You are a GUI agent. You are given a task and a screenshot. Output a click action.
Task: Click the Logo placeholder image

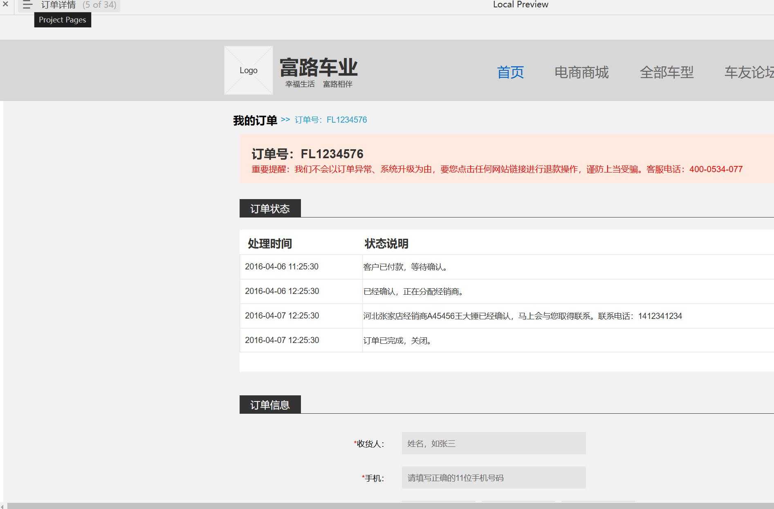click(248, 70)
